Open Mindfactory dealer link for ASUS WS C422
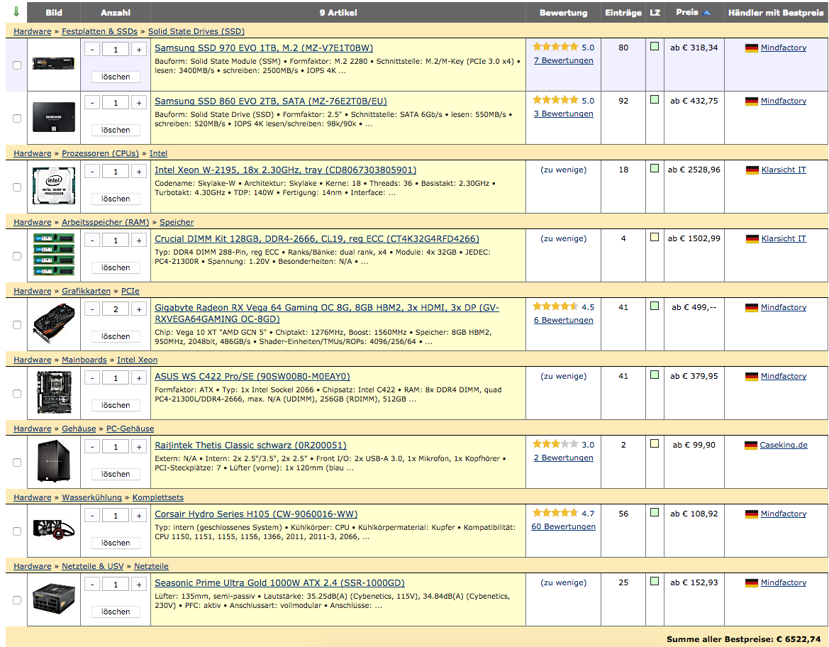Viewport: 829px width, 647px height. (784, 376)
